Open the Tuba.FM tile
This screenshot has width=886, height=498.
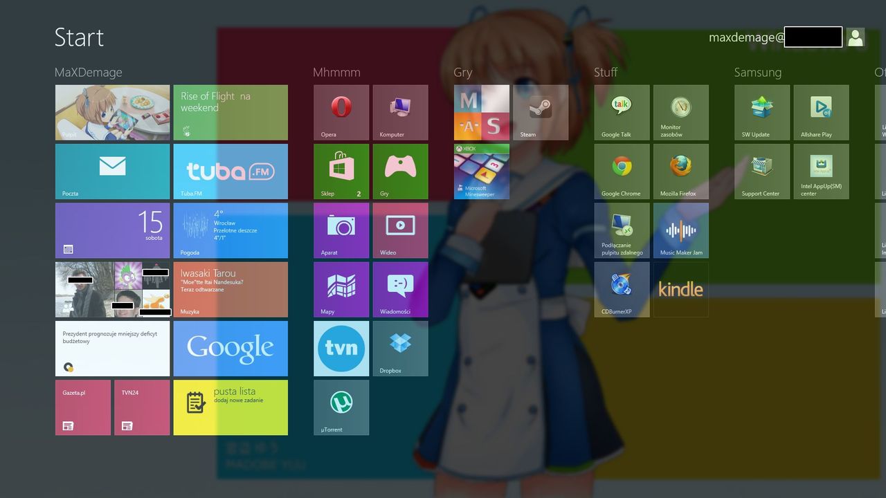pyautogui.click(x=230, y=172)
